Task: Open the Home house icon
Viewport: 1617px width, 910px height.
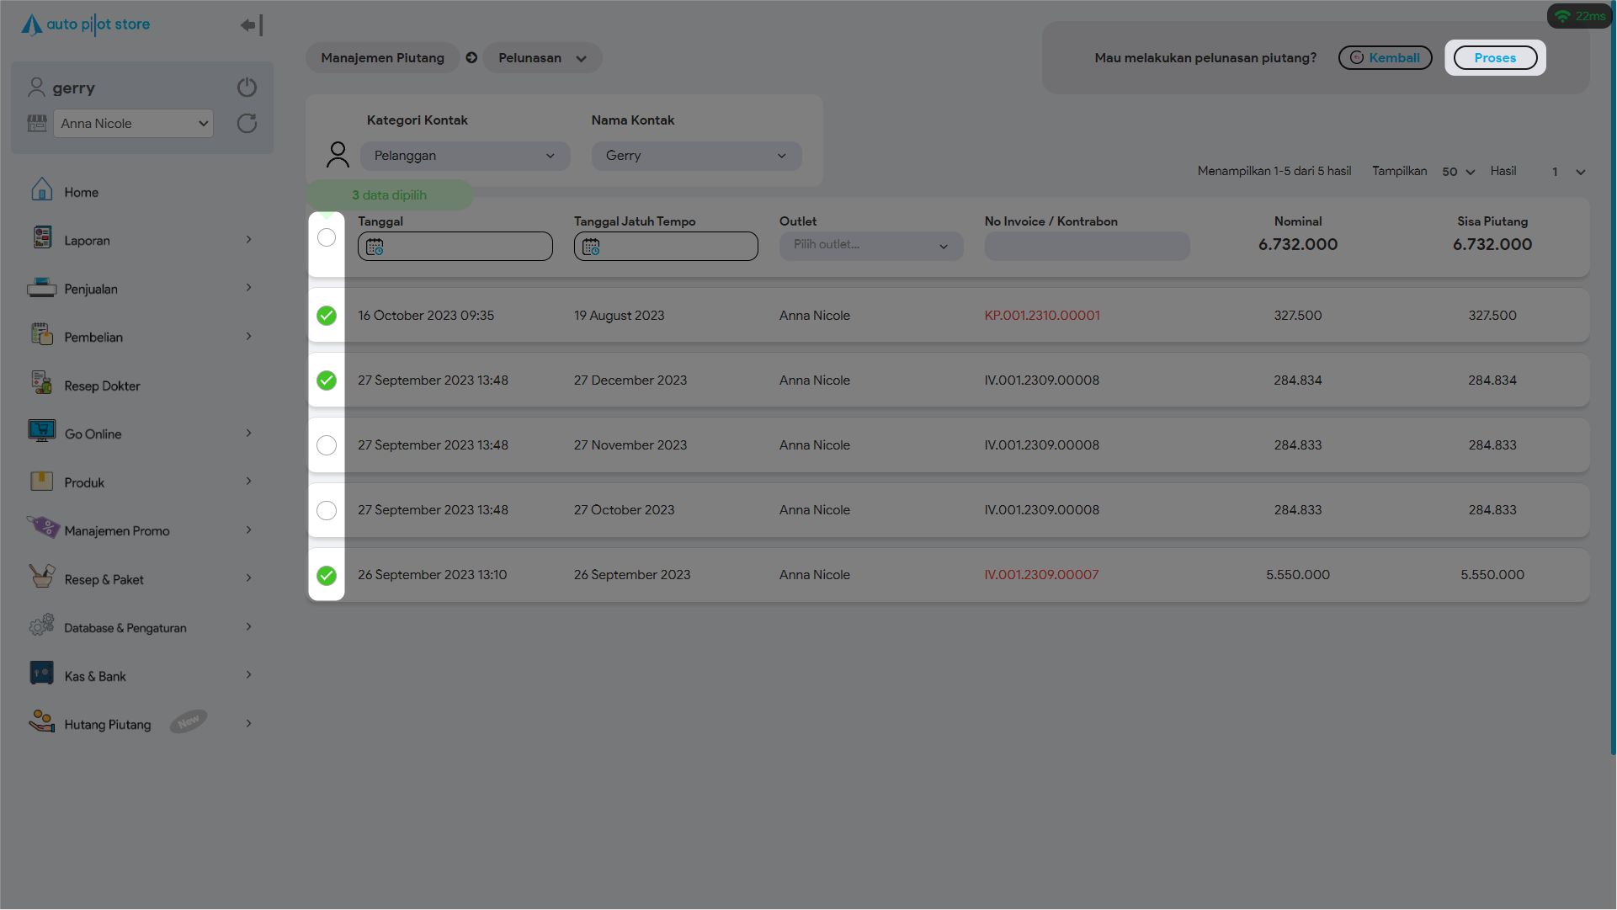Action: [x=41, y=191]
